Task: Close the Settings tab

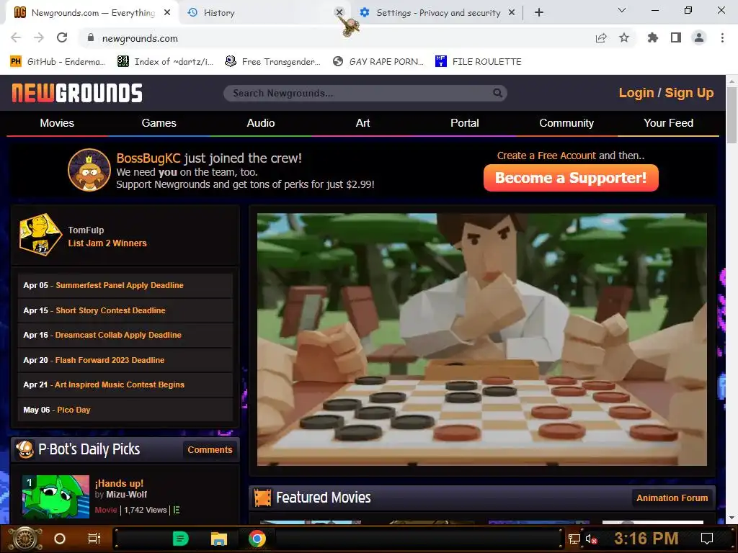Action: click(512, 13)
